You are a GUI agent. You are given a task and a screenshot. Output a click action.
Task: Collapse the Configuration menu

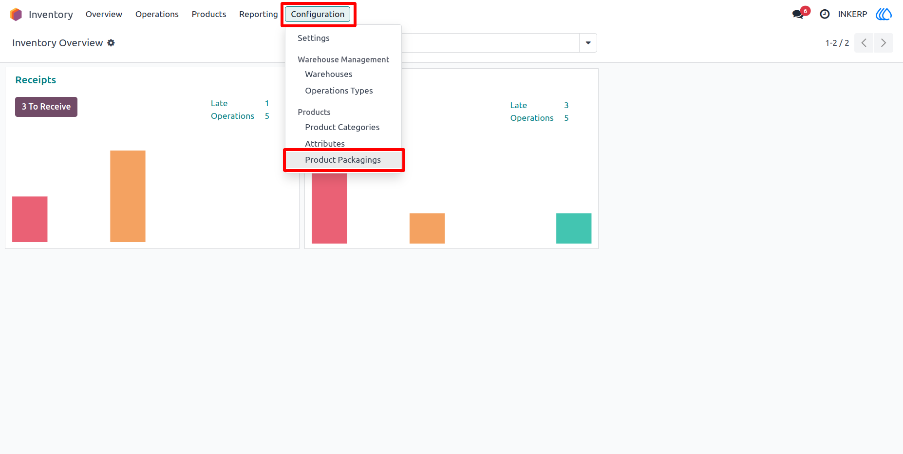(318, 14)
